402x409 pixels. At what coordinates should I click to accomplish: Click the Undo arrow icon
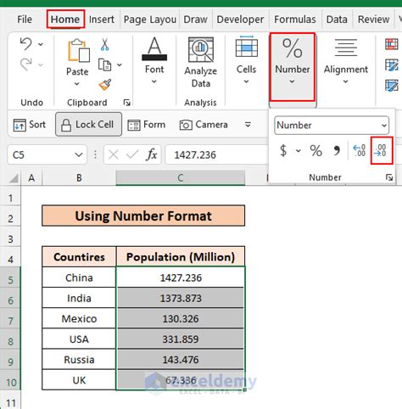tap(26, 44)
